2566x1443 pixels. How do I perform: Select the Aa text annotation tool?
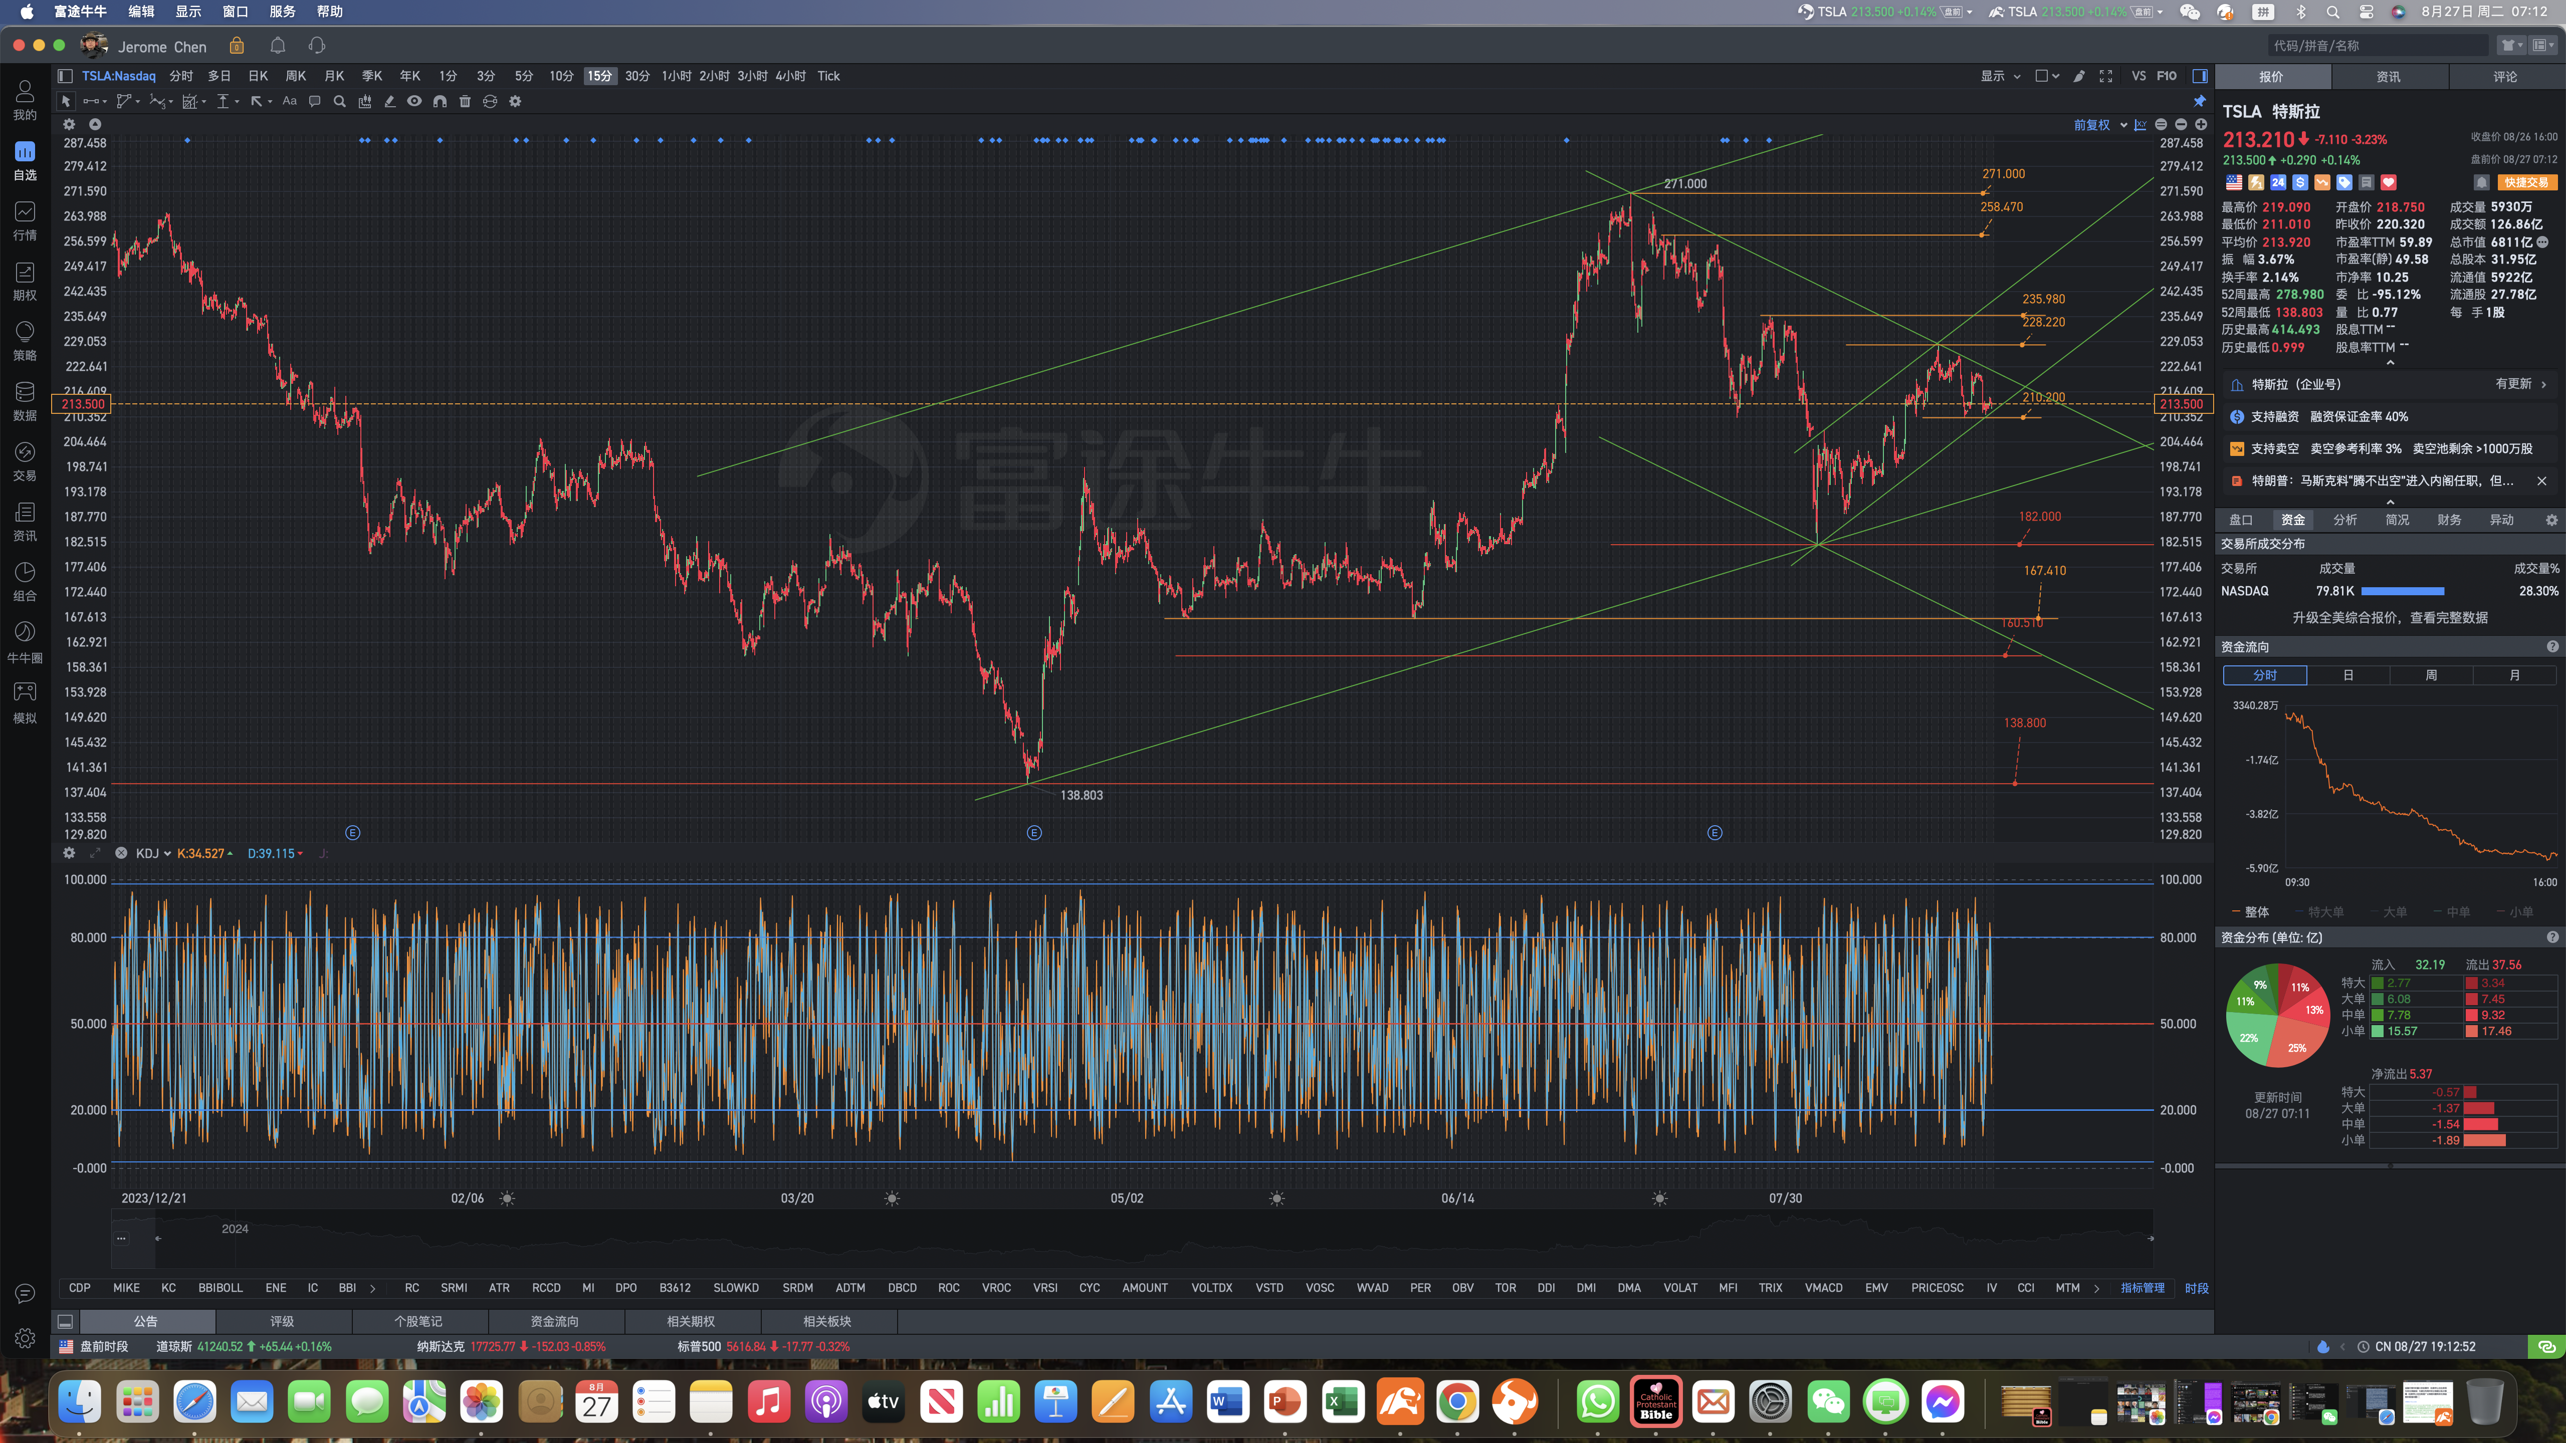tap(290, 102)
